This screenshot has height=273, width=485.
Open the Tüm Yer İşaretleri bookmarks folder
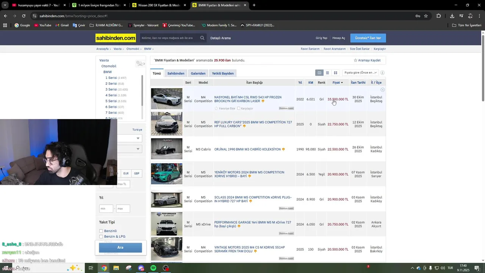click(x=466, y=25)
